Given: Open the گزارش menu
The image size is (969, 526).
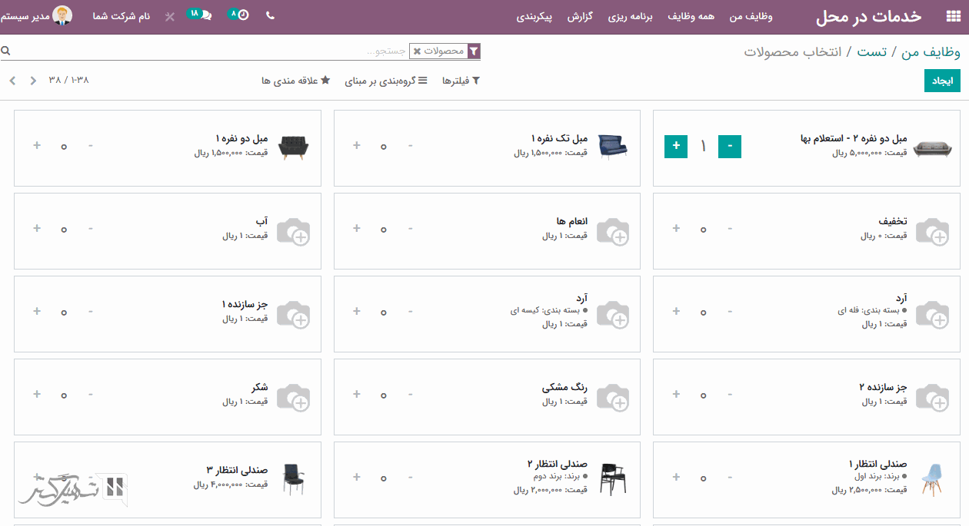Looking at the screenshot, I should 580,16.
